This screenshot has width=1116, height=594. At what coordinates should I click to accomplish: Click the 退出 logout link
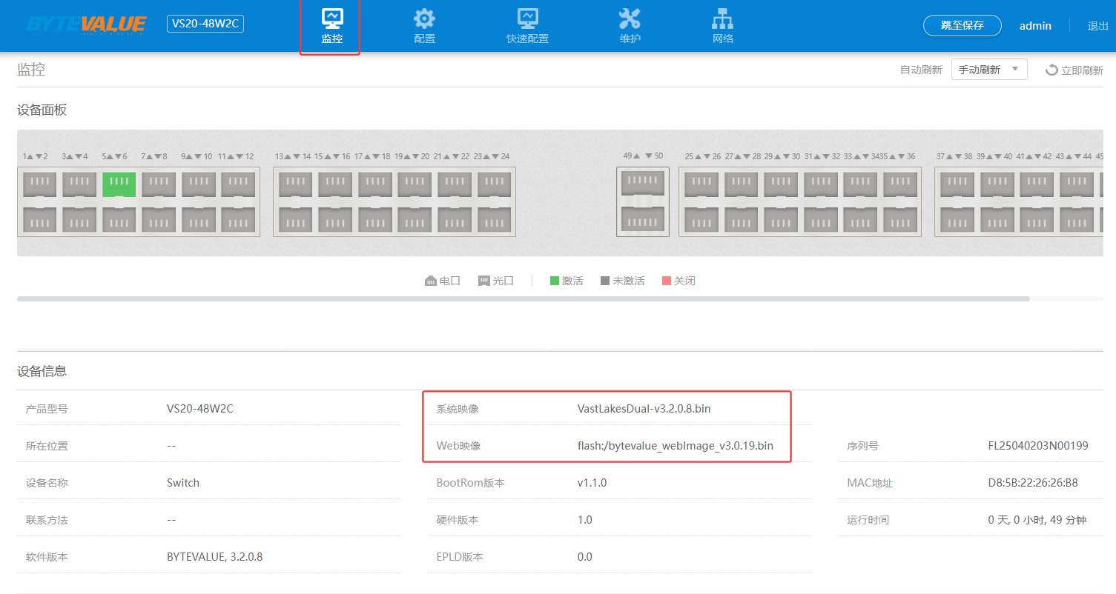coord(1097,26)
